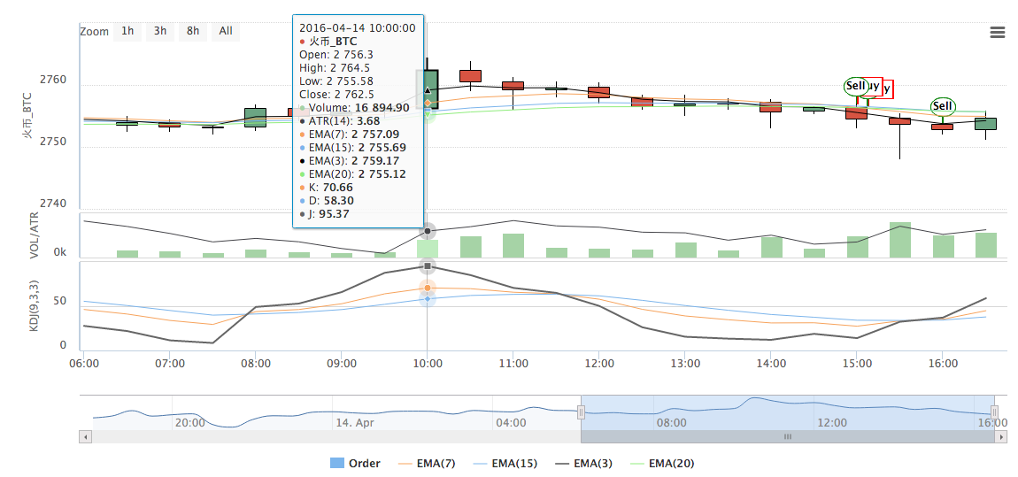Image resolution: width=1018 pixels, height=477 pixels.
Task: Click the navigator right handle grip
Action: (x=995, y=412)
